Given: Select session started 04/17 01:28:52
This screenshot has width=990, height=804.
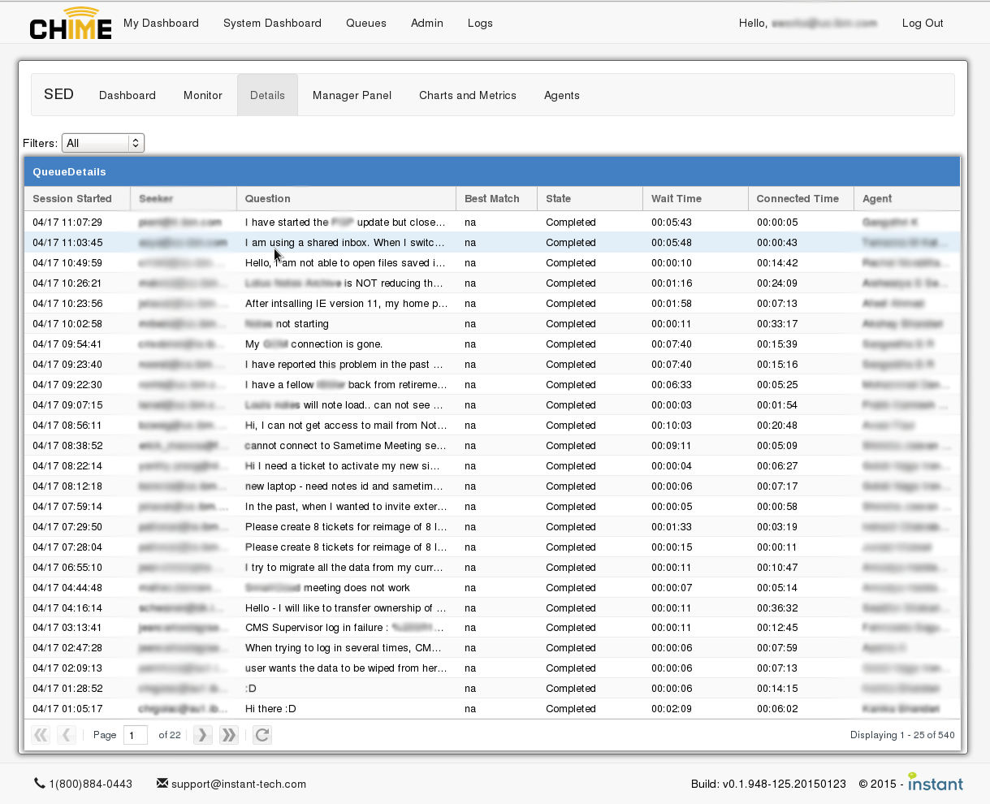Looking at the screenshot, I should click(x=67, y=689).
